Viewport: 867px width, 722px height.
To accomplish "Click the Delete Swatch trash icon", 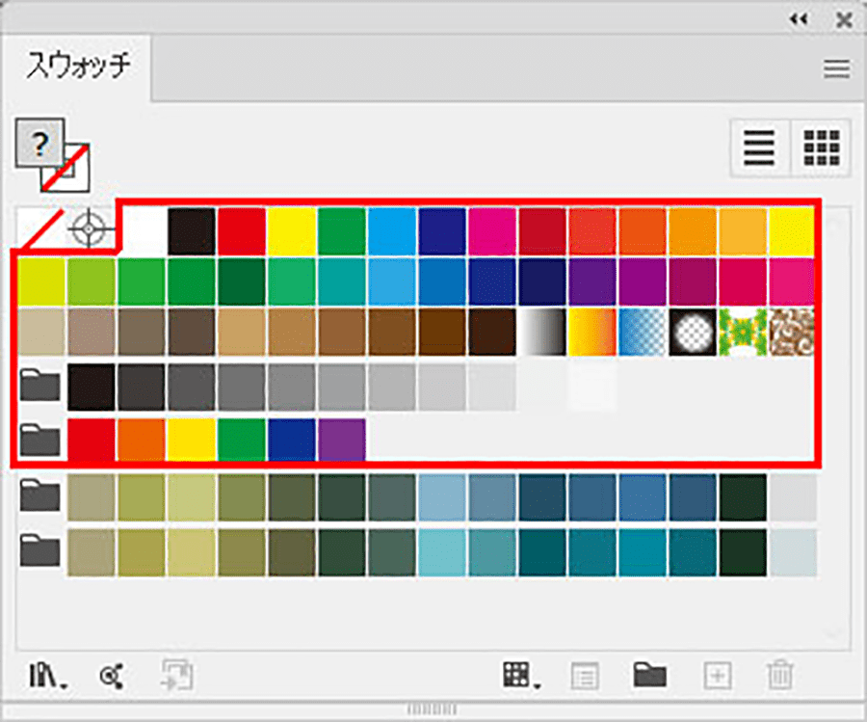I will click(780, 675).
